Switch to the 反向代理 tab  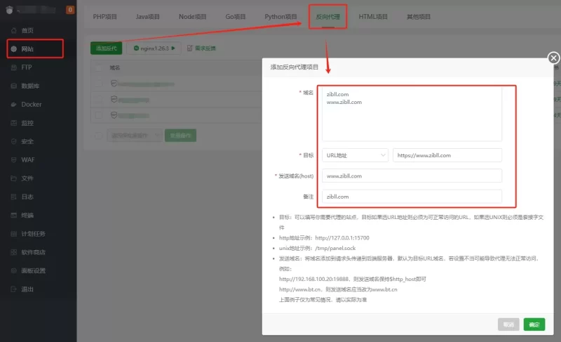(327, 16)
